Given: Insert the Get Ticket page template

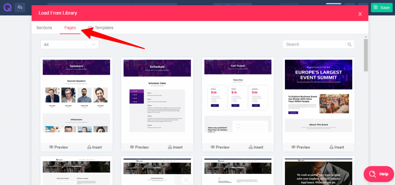Looking at the screenshot, I should click(x=256, y=147).
